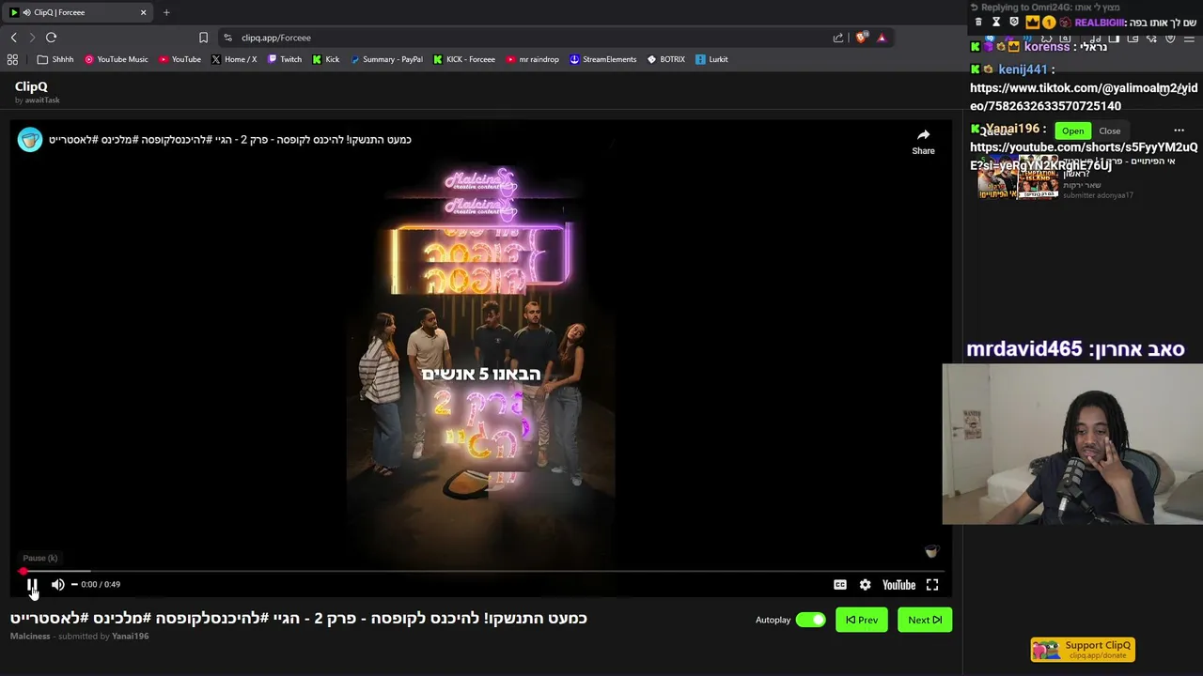Open the YouTube Music bookmark
1203x676 pixels.
click(117, 59)
